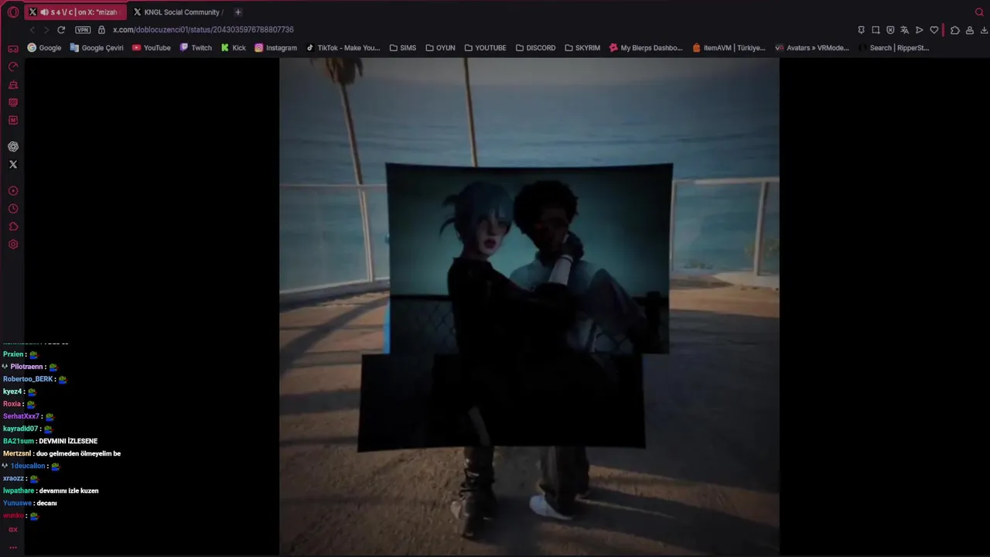The image size is (990, 557).
Task: Open the Search RipperStore bookmark
Action: [x=894, y=48]
